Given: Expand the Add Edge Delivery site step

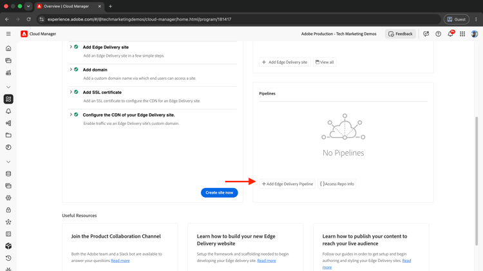Looking at the screenshot, I should (71, 47).
